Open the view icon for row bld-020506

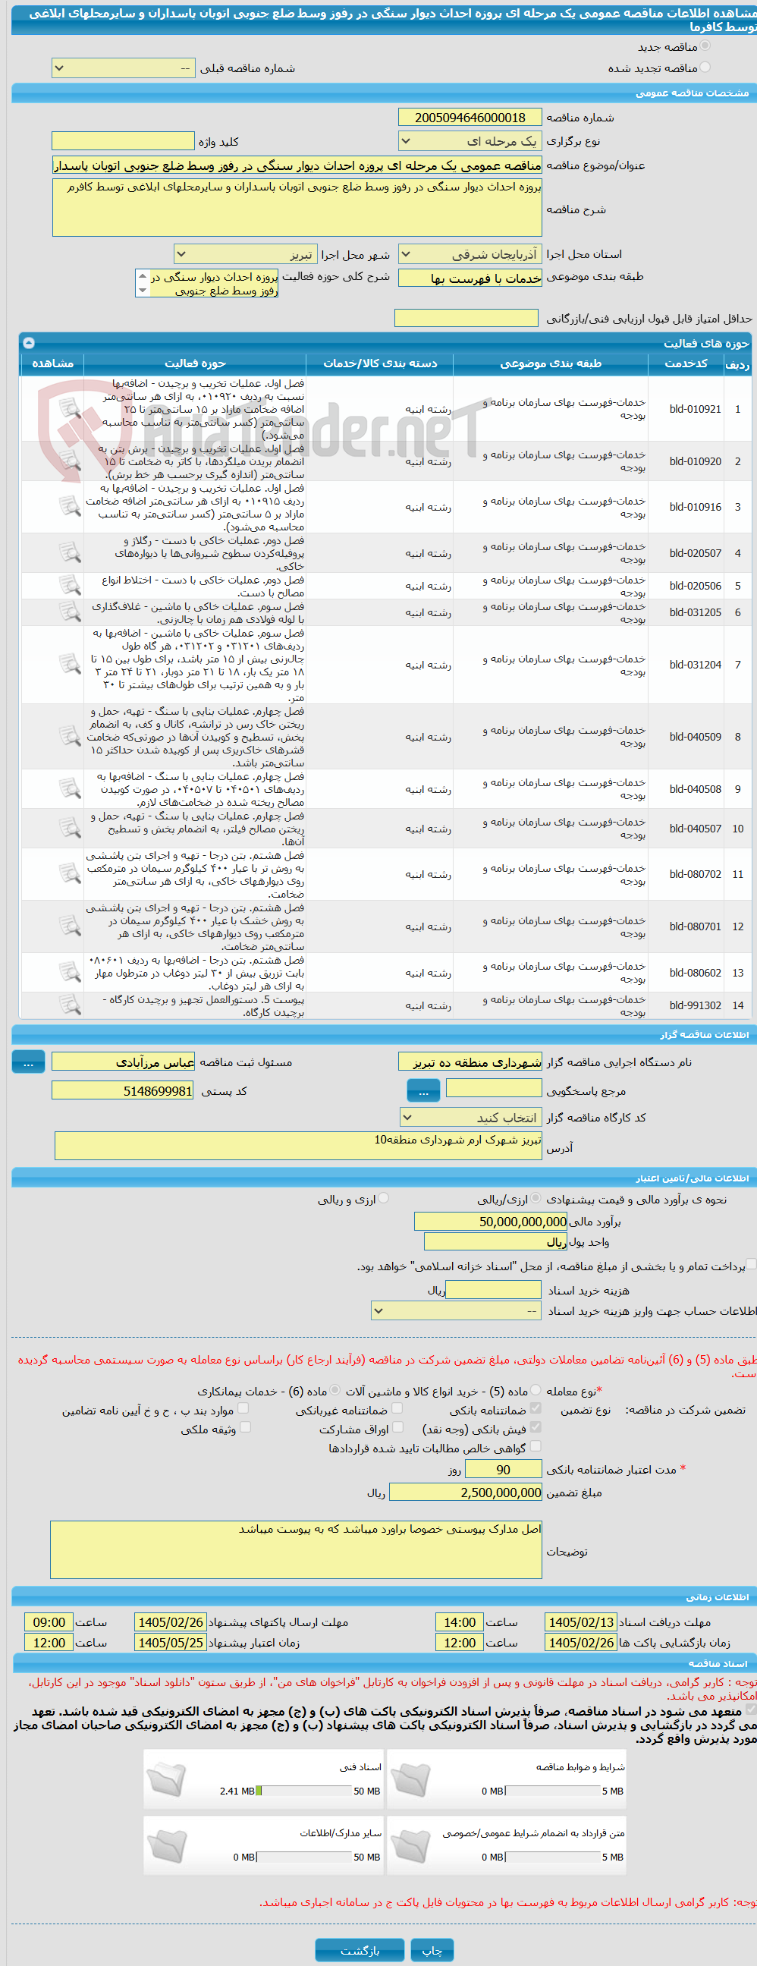[x=70, y=585]
